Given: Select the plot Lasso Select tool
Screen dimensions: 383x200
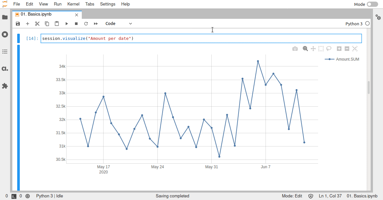Looking at the screenshot, I should [329, 49].
